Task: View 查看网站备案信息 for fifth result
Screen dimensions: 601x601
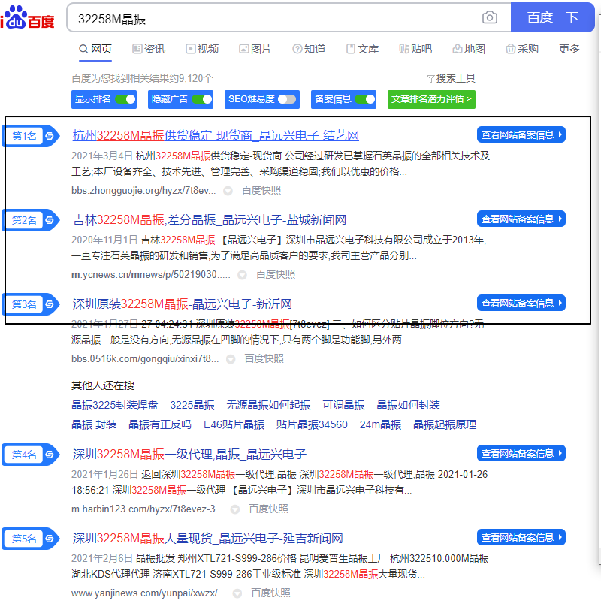Action: [521, 538]
